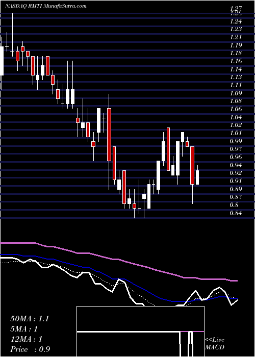
Task: Click the 1.21 price level label
Action: pyautogui.click(x=236, y=37)
